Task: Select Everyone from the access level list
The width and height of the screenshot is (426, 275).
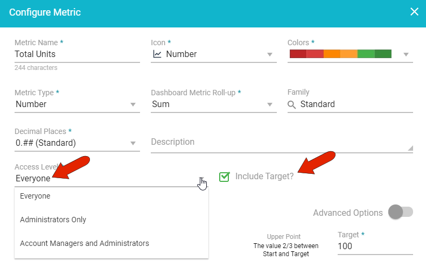Action: point(35,196)
